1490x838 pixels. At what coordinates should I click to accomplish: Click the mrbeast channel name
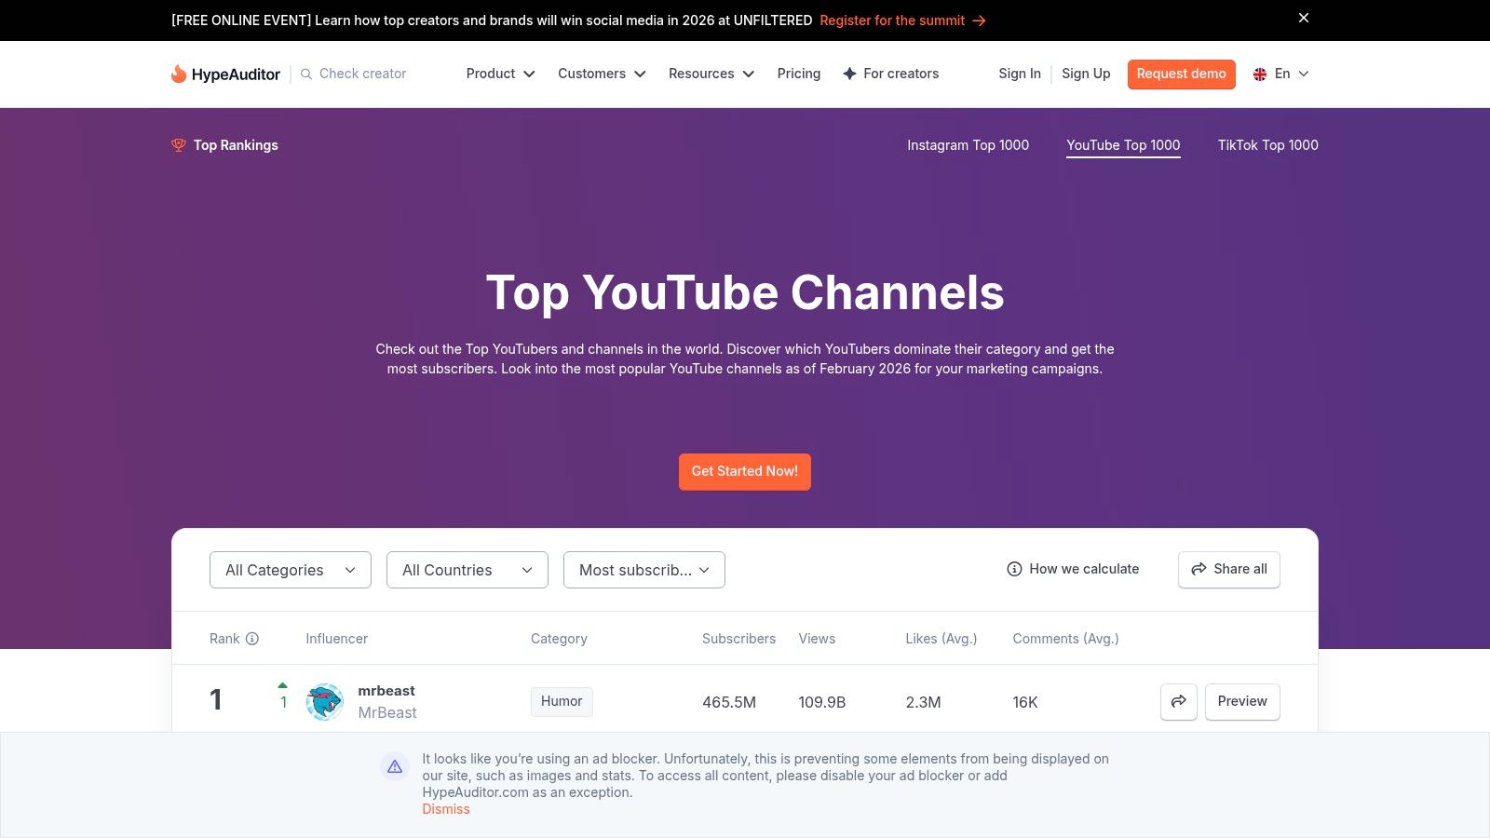pyautogui.click(x=386, y=691)
